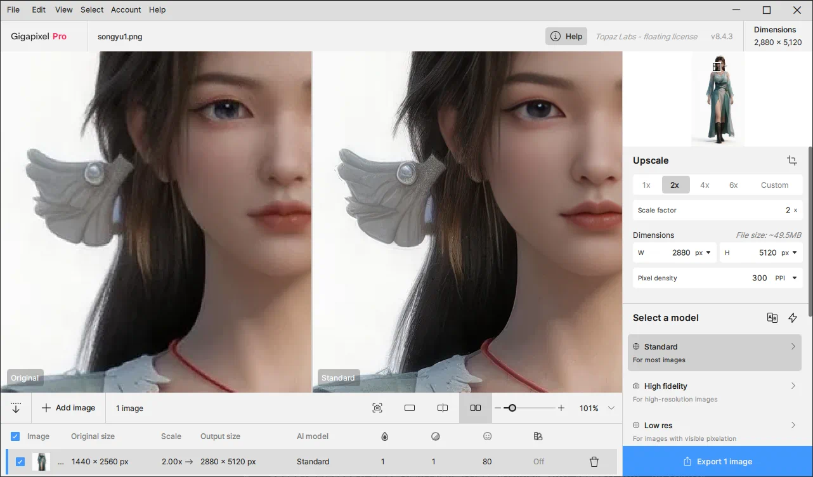The height and width of the screenshot is (477, 813).
Task: Click the songyu1 thumbnail in image list
Action: coord(41,462)
